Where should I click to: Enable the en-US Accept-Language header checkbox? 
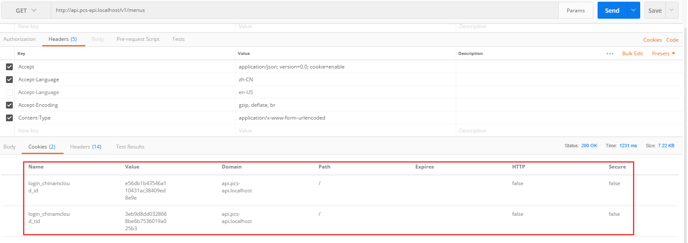pyautogui.click(x=9, y=92)
